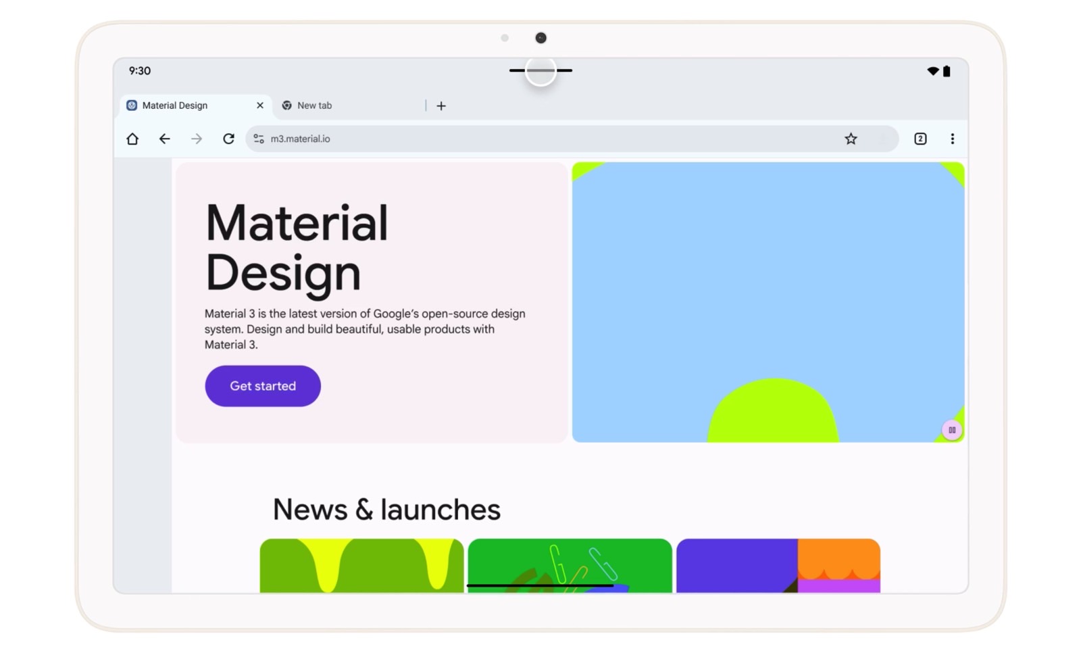Open the purple and orange news card

pyautogui.click(x=778, y=566)
